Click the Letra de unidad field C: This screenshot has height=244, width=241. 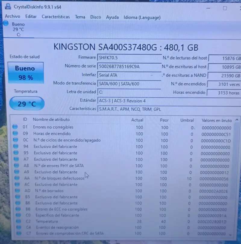pos(129,92)
